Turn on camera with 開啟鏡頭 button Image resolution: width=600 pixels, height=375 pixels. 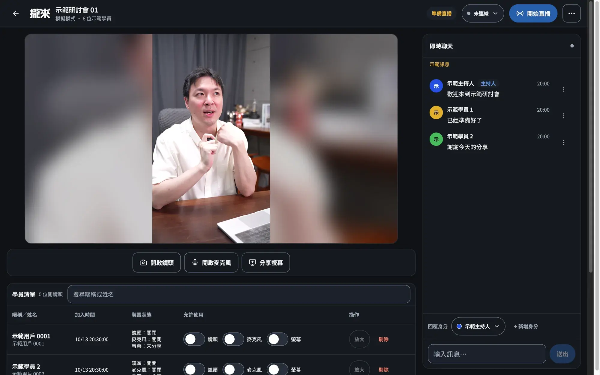[x=157, y=262]
